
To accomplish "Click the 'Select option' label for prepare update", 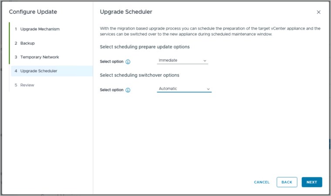I will pyautogui.click(x=111, y=62).
